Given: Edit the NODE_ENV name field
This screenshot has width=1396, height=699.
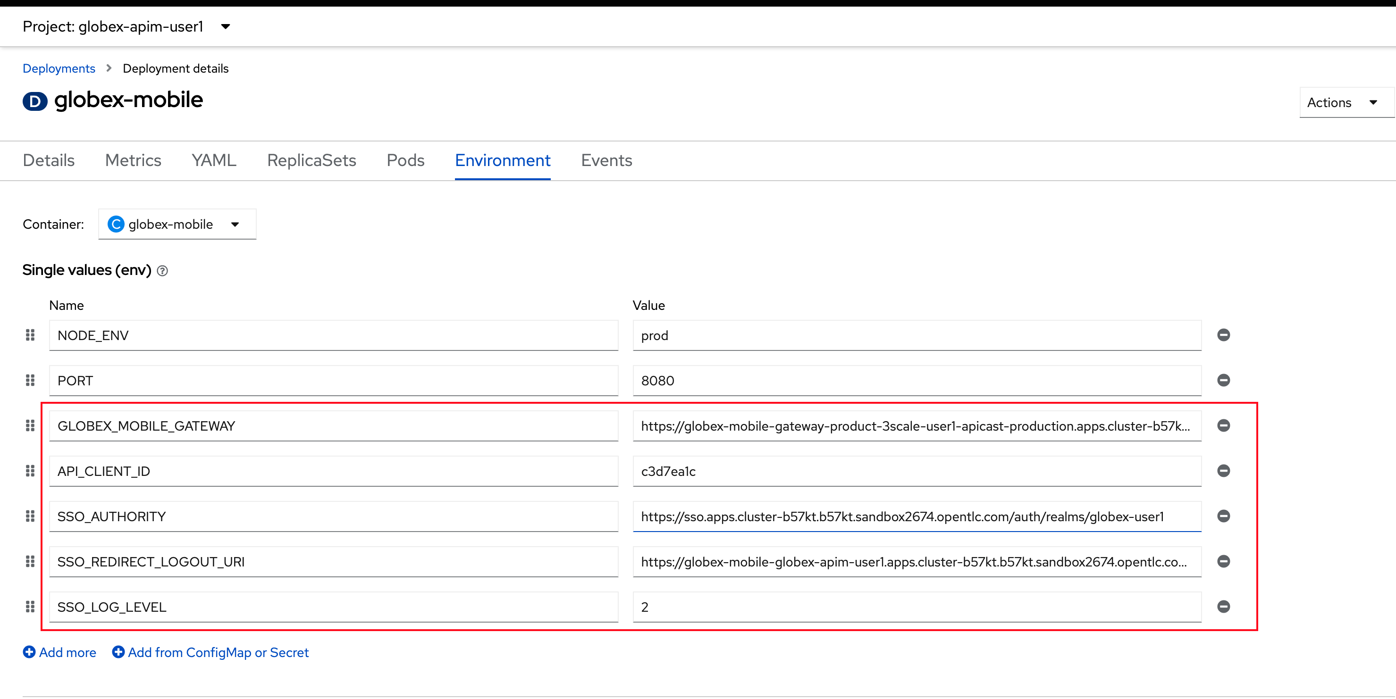Looking at the screenshot, I should click(x=333, y=336).
